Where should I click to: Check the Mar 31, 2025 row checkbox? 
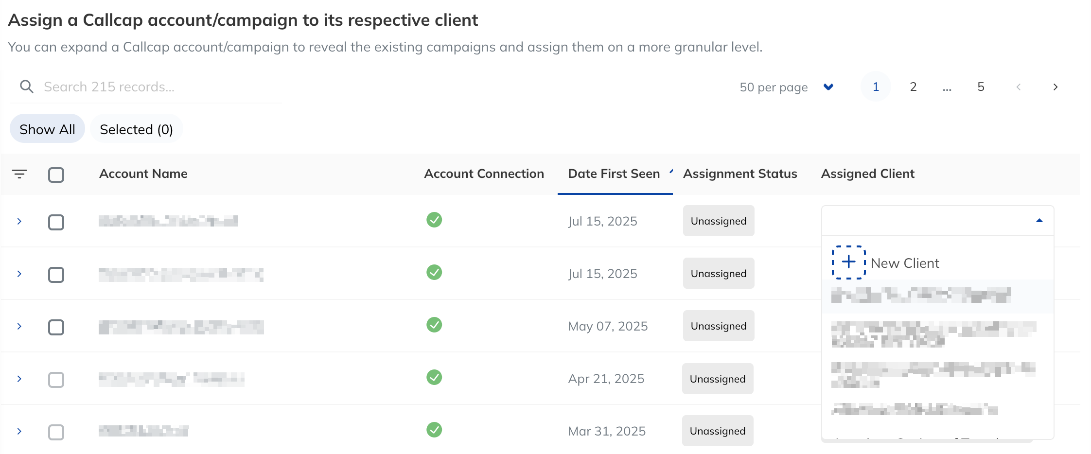(56, 432)
